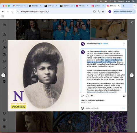Open Control Center in menu bar
This screenshot has width=137, height=133.
tap(115, 1)
